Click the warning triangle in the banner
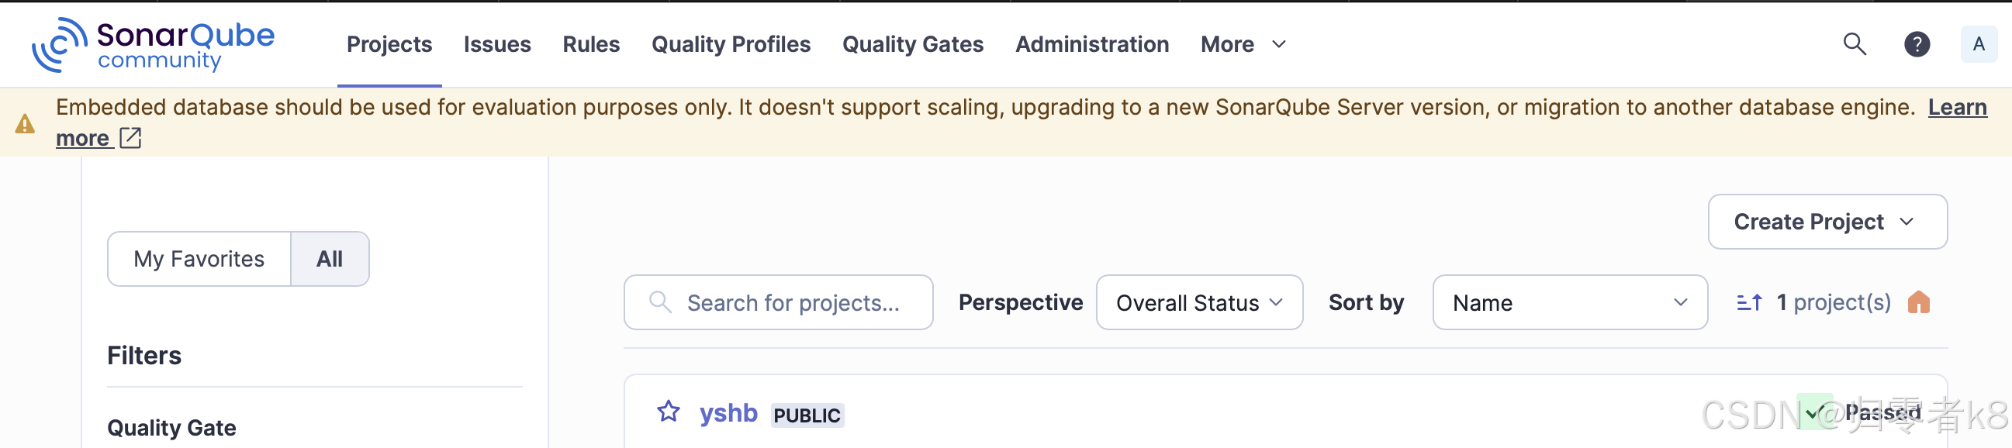Viewport: 2012px width, 448px height. [x=26, y=123]
